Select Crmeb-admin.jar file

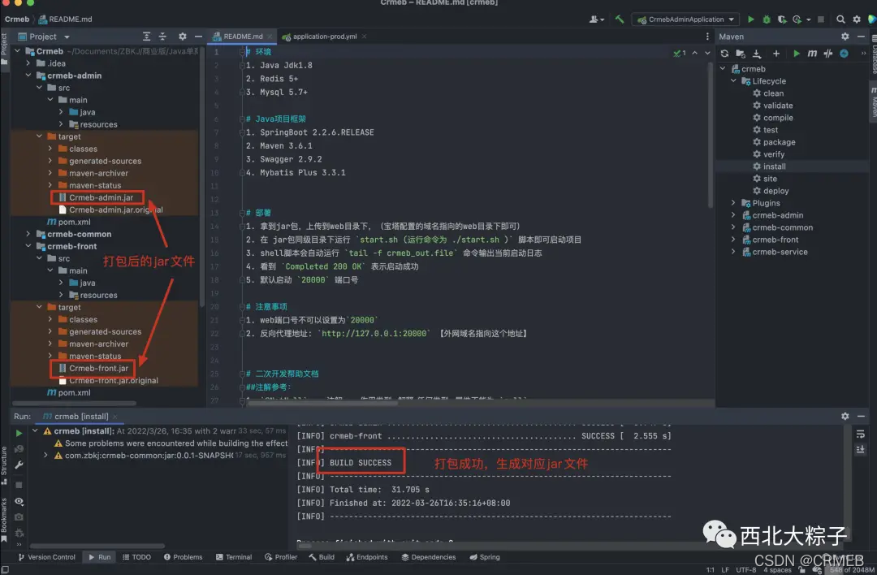[x=101, y=197]
